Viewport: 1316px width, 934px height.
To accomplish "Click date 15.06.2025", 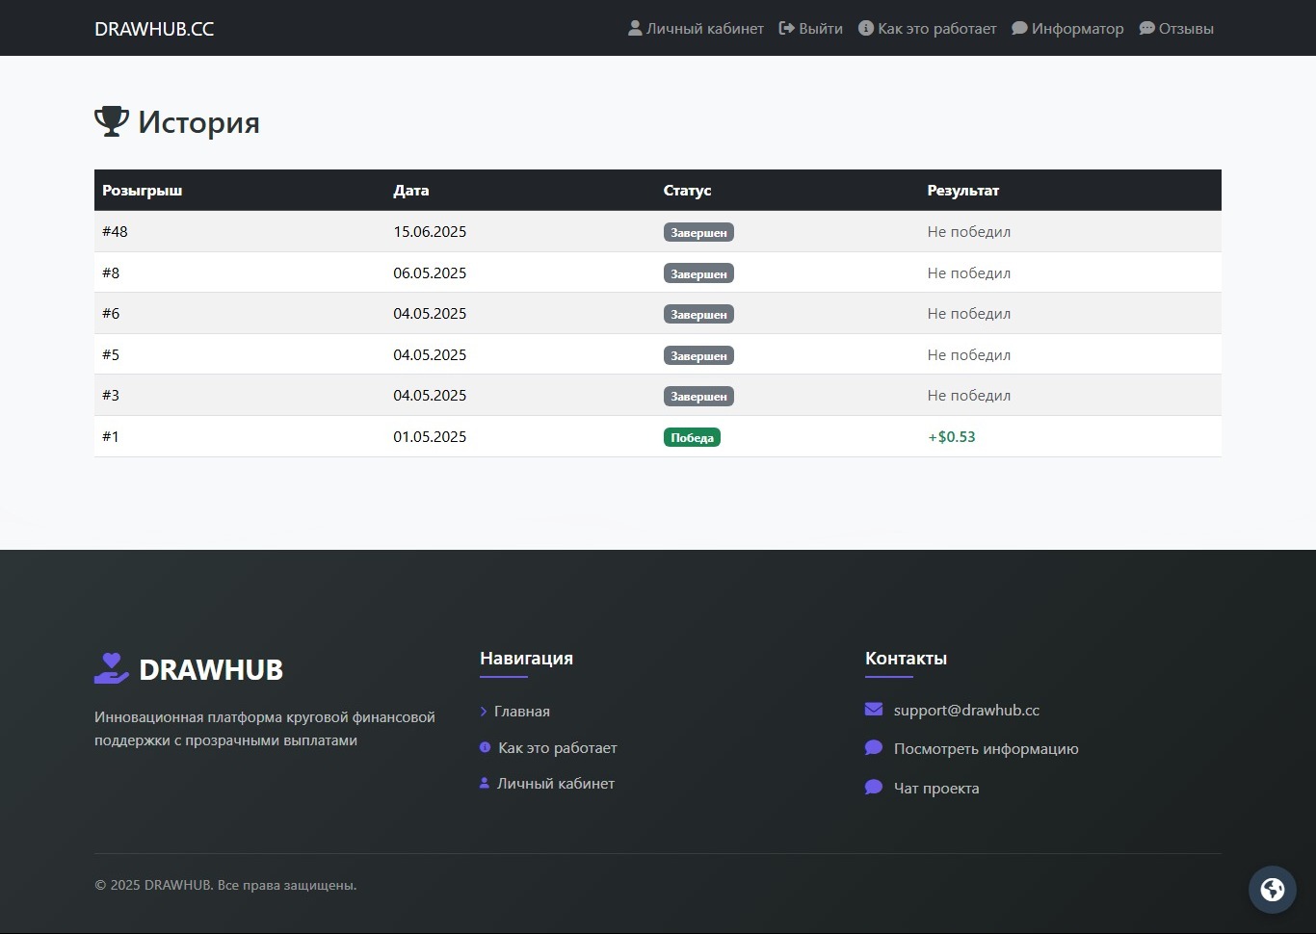I will click(430, 231).
